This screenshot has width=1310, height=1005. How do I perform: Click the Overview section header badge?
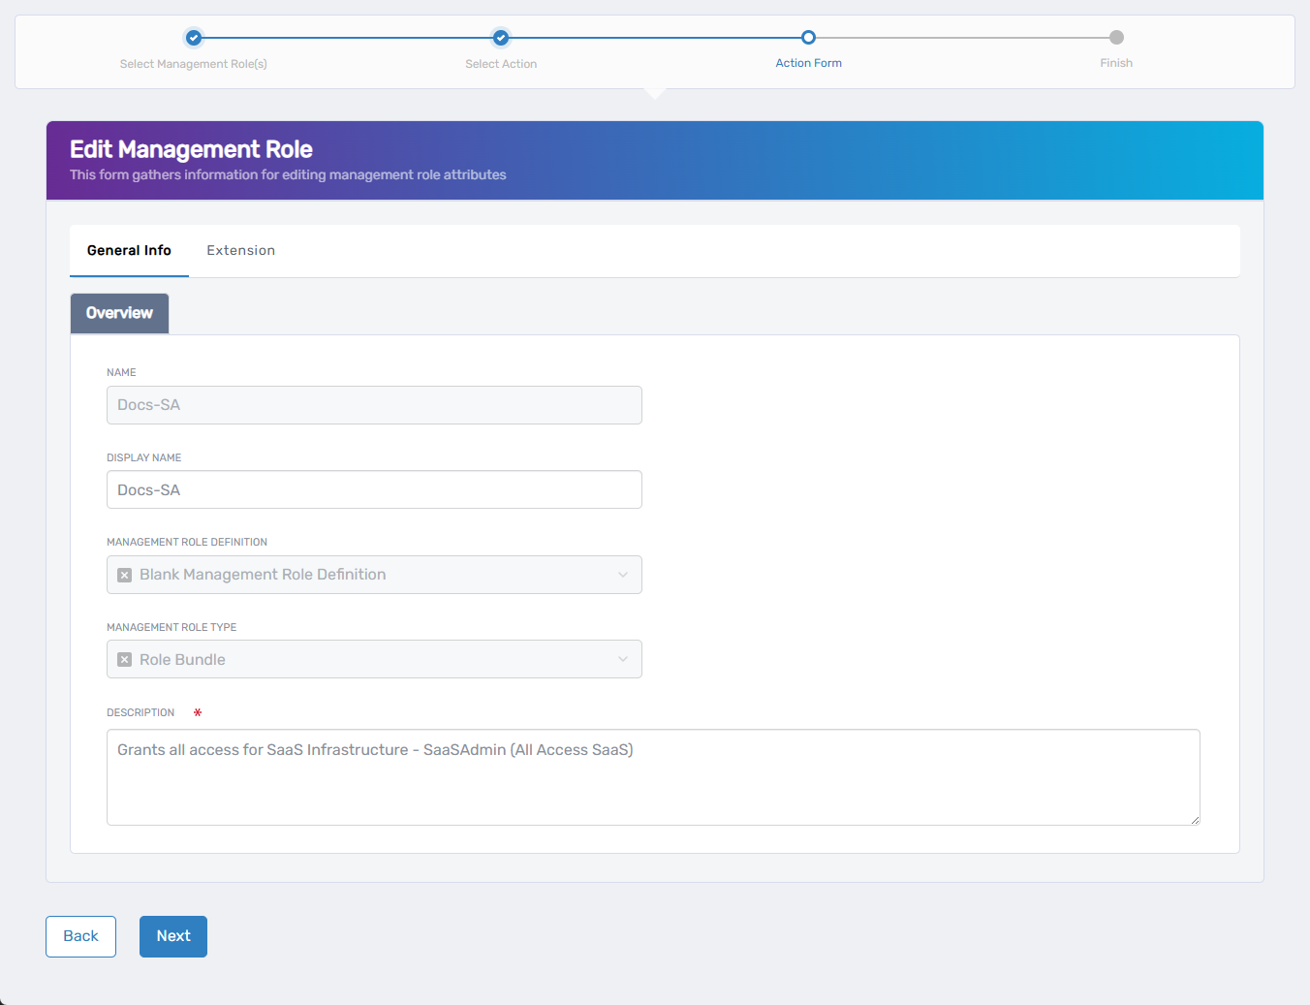click(x=119, y=312)
